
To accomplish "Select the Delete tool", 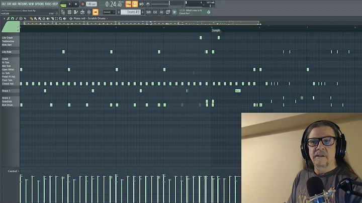I will 44,19.
